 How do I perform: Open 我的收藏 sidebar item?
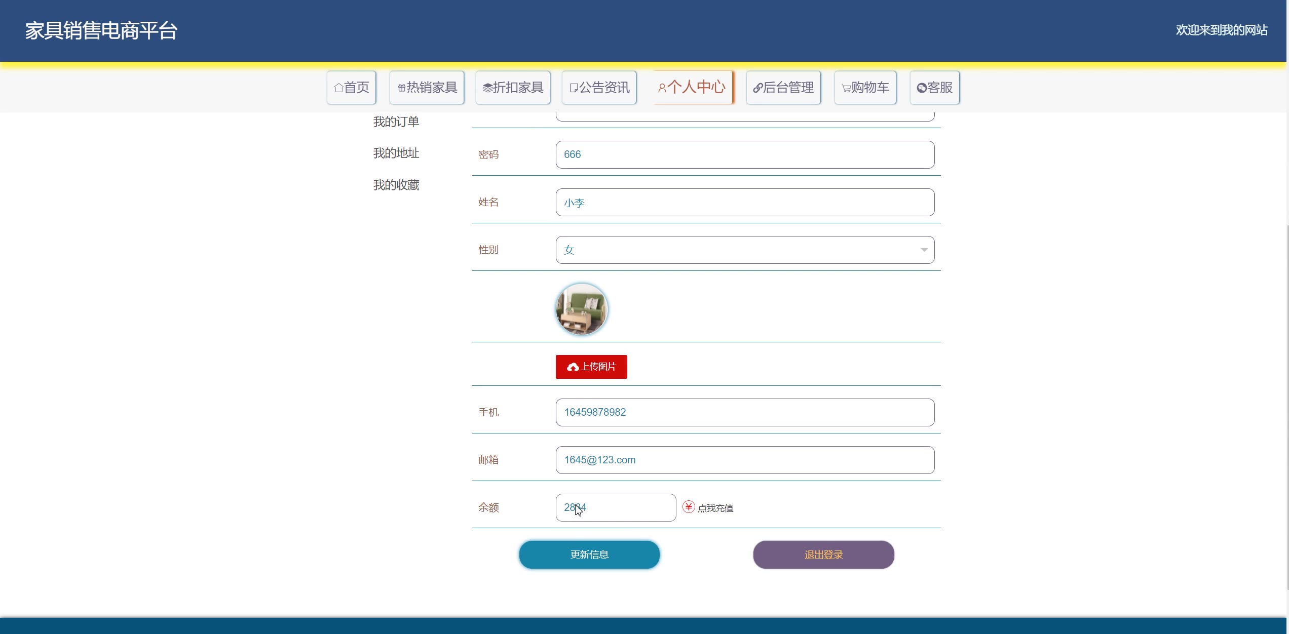396,185
